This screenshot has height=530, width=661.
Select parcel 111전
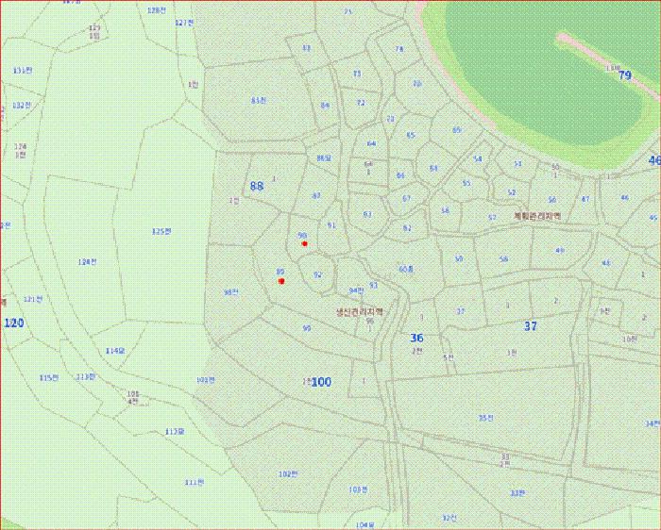194,482
